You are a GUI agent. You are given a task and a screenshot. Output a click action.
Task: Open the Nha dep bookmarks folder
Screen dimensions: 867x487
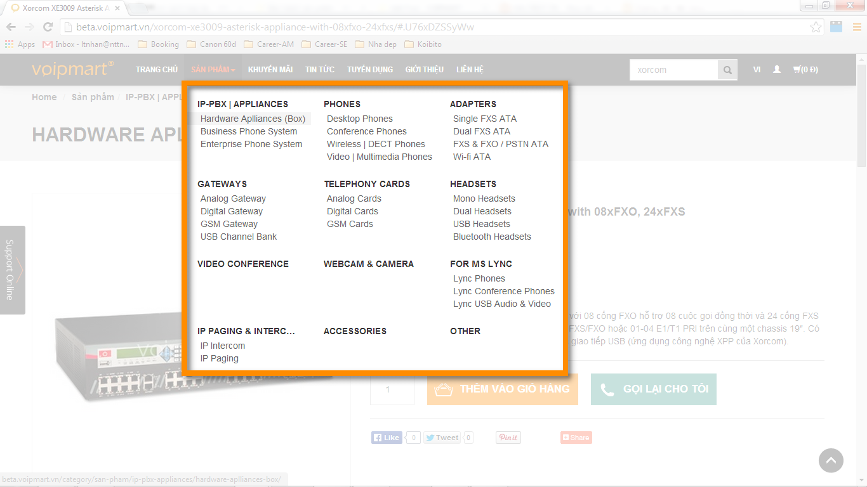click(376, 44)
